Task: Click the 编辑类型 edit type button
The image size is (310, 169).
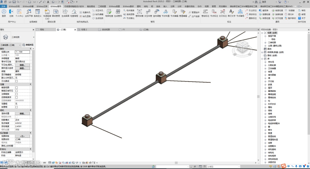Action: tap(28, 45)
